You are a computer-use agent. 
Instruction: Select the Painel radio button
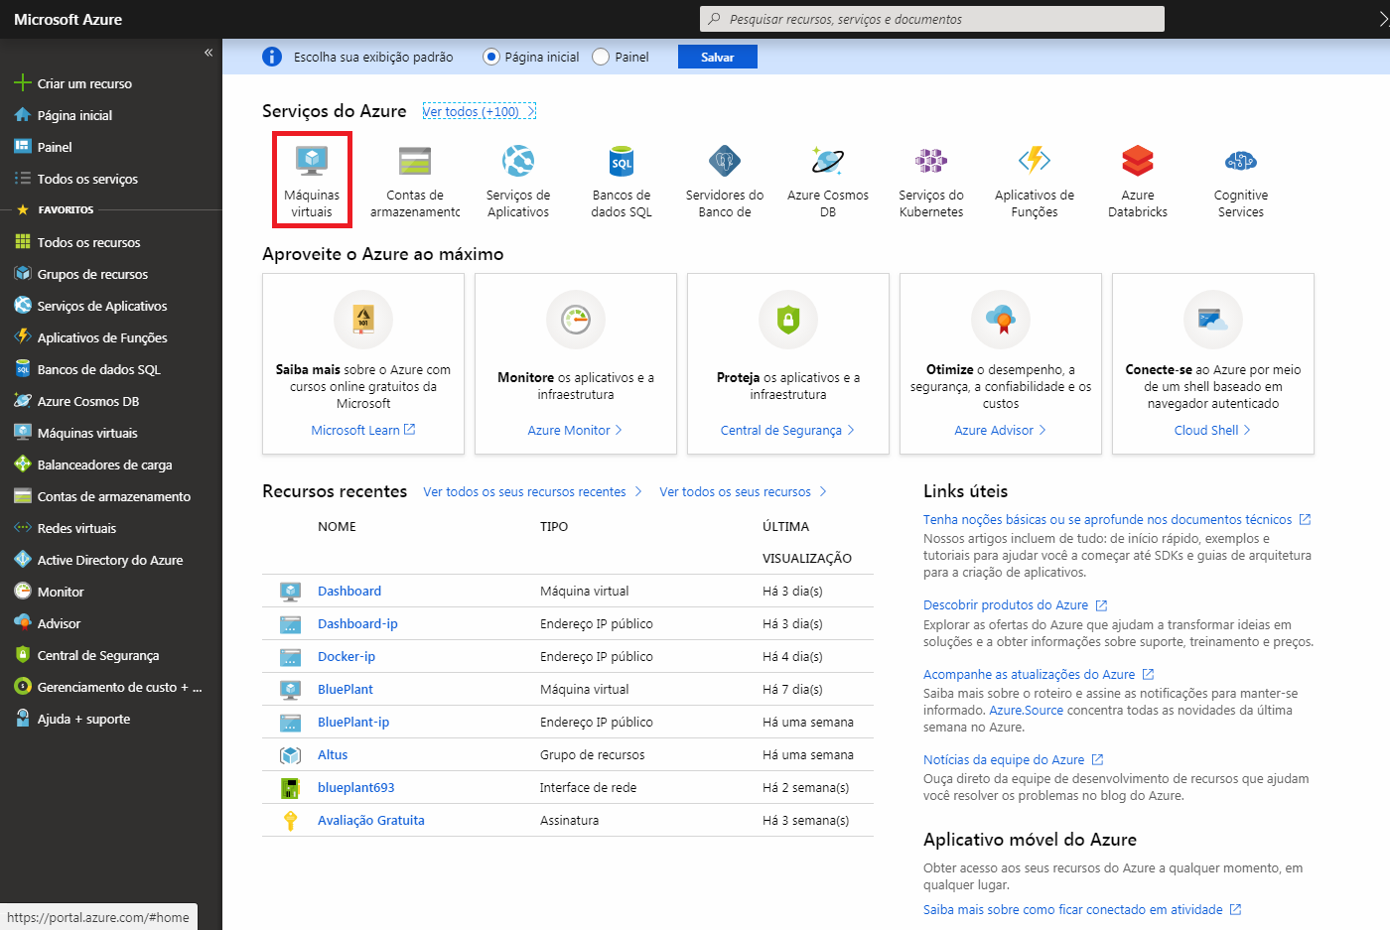[x=601, y=57]
